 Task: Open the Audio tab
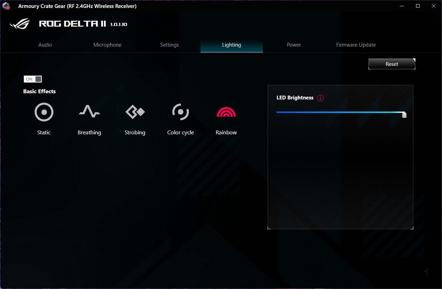click(x=45, y=45)
